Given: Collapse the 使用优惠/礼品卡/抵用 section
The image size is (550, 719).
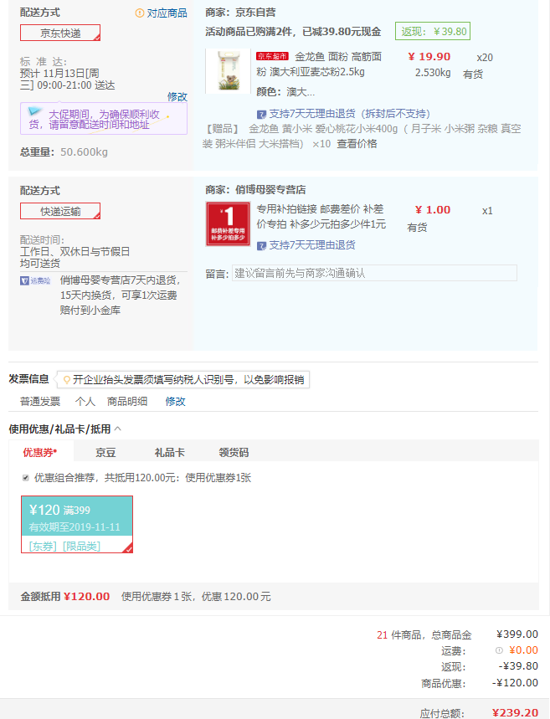Looking at the screenshot, I should pyautogui.click(x=117, y=429).
